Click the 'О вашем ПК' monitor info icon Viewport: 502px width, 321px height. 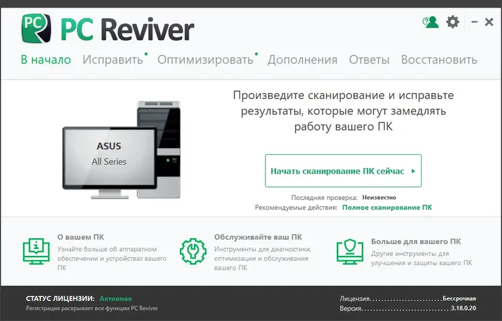click(x=36, y=251)
